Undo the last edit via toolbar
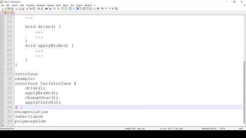Screen dimensions: 246x138 38,8
